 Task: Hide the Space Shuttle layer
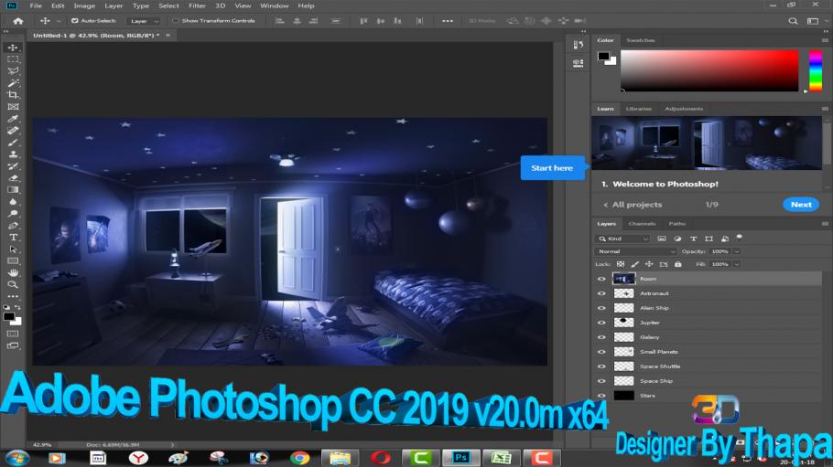pyautogui.click(x=601, y=366)
